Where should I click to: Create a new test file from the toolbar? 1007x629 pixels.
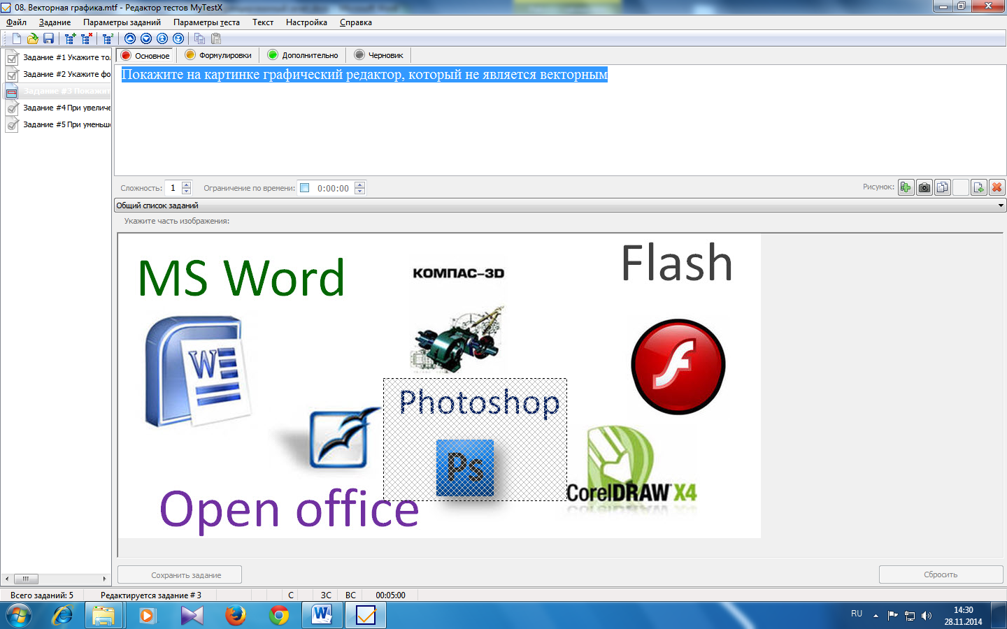coord(17,38)
